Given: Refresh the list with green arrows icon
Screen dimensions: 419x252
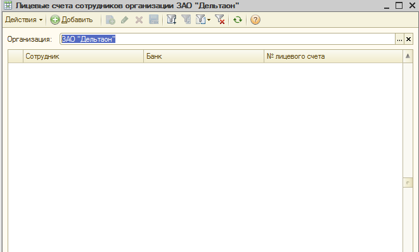Looking at the screenshot, I should point(238,20).
